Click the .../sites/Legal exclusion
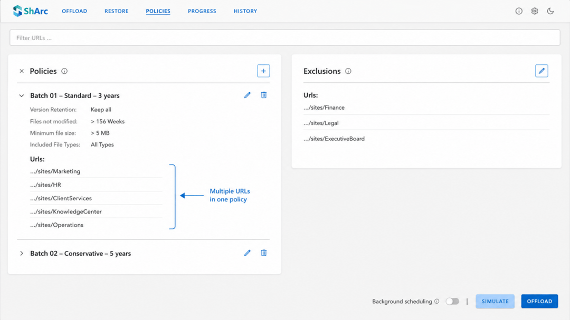 click(321, 123)
